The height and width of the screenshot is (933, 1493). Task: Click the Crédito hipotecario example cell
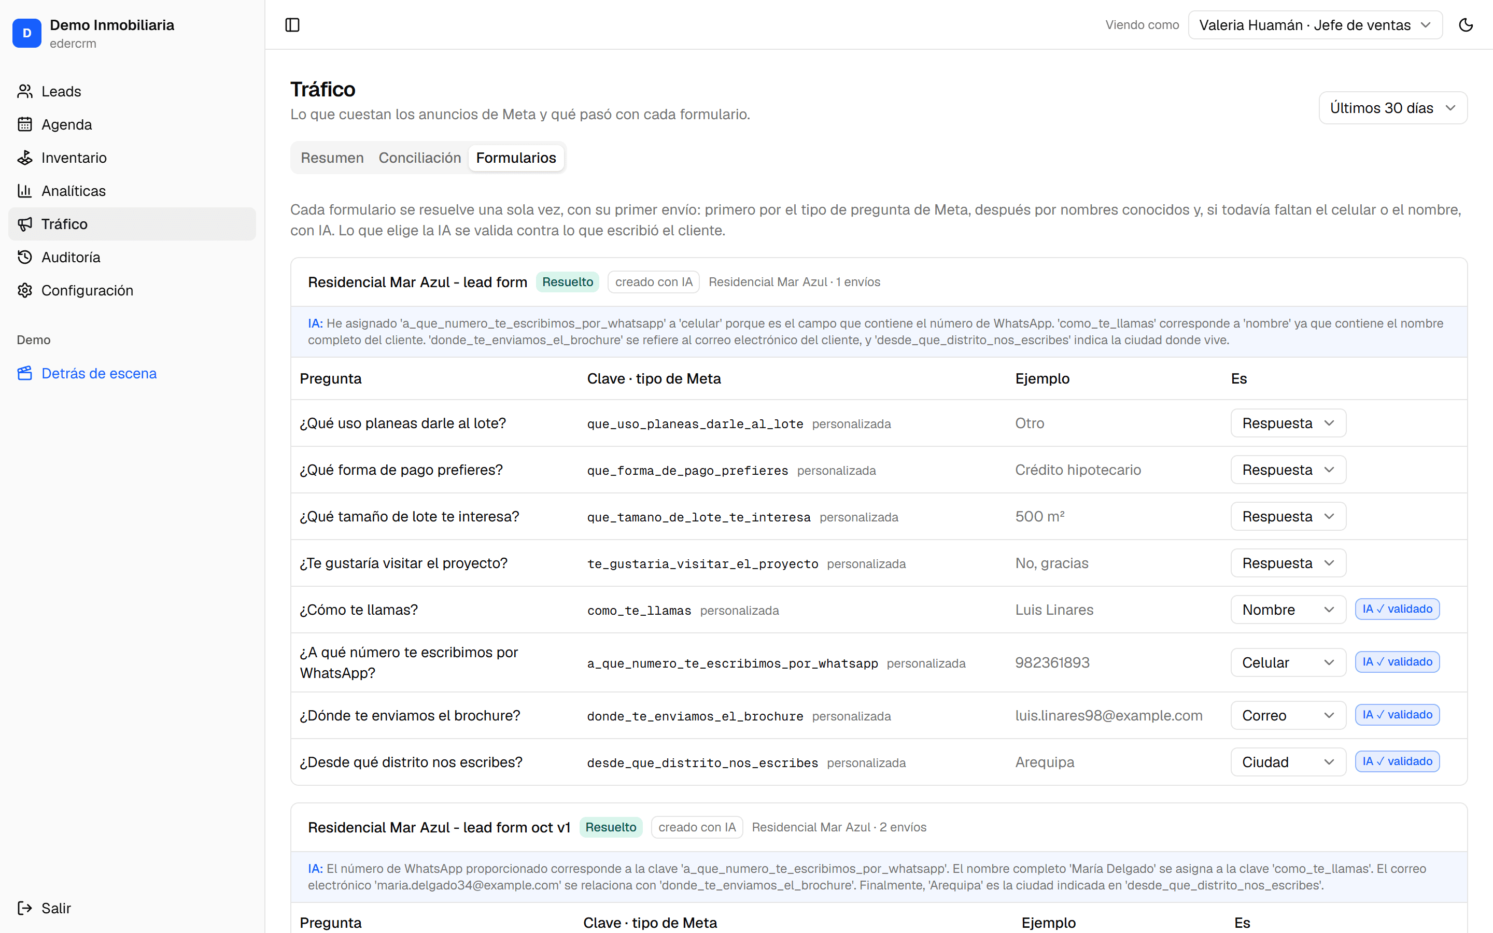[1078, 470]
